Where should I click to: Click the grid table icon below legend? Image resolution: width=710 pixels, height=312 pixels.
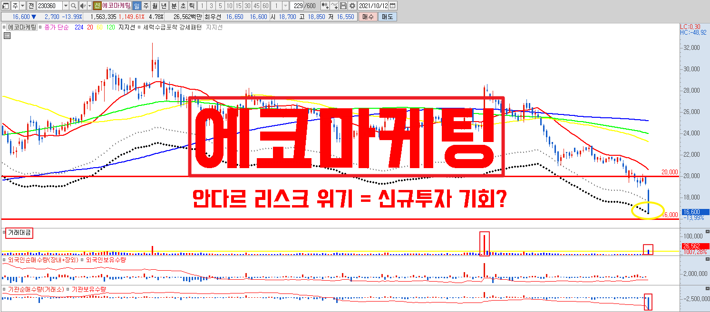coord(7,36)
